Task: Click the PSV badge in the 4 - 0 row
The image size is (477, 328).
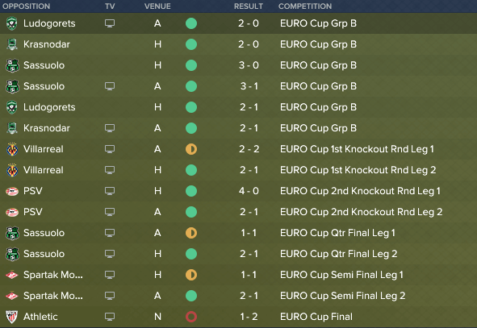Action: click(12, 191)
